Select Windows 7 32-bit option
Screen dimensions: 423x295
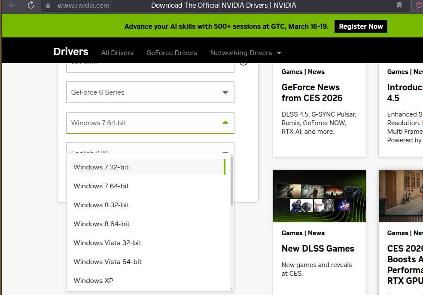pyautogui.click(x=148, y=167)
